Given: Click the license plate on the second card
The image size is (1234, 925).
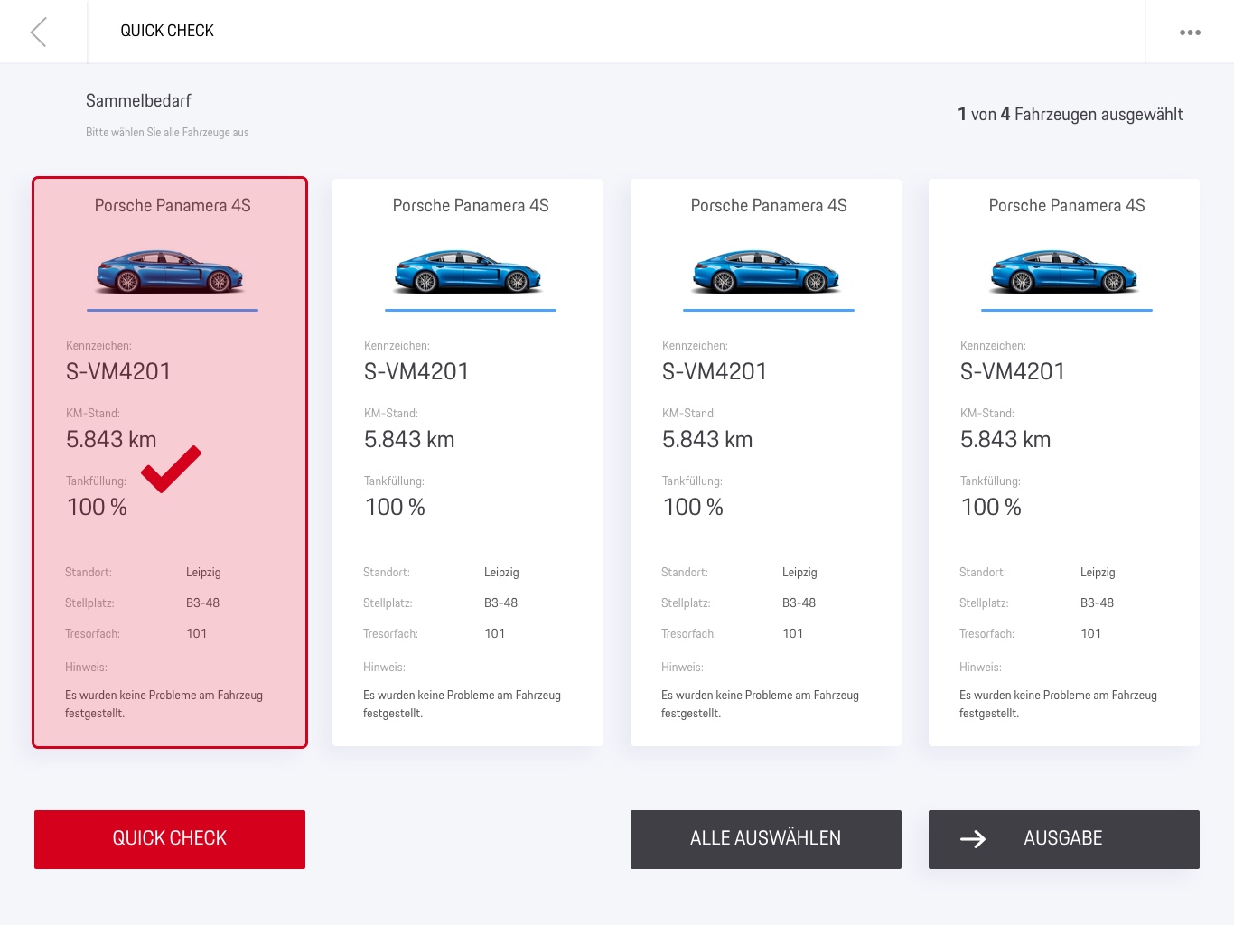Looking at the screenshot, I should [x=416, y=371].
